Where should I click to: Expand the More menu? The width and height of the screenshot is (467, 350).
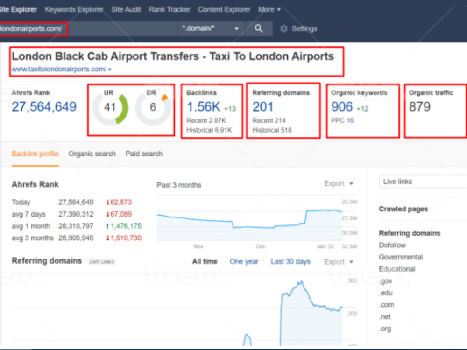(269, 9)
